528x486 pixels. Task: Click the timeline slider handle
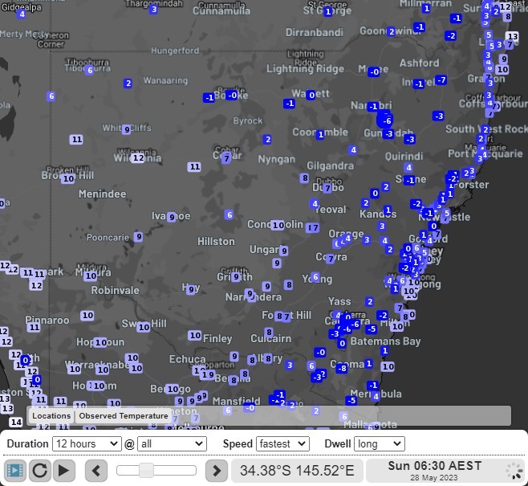coord(146,470)
